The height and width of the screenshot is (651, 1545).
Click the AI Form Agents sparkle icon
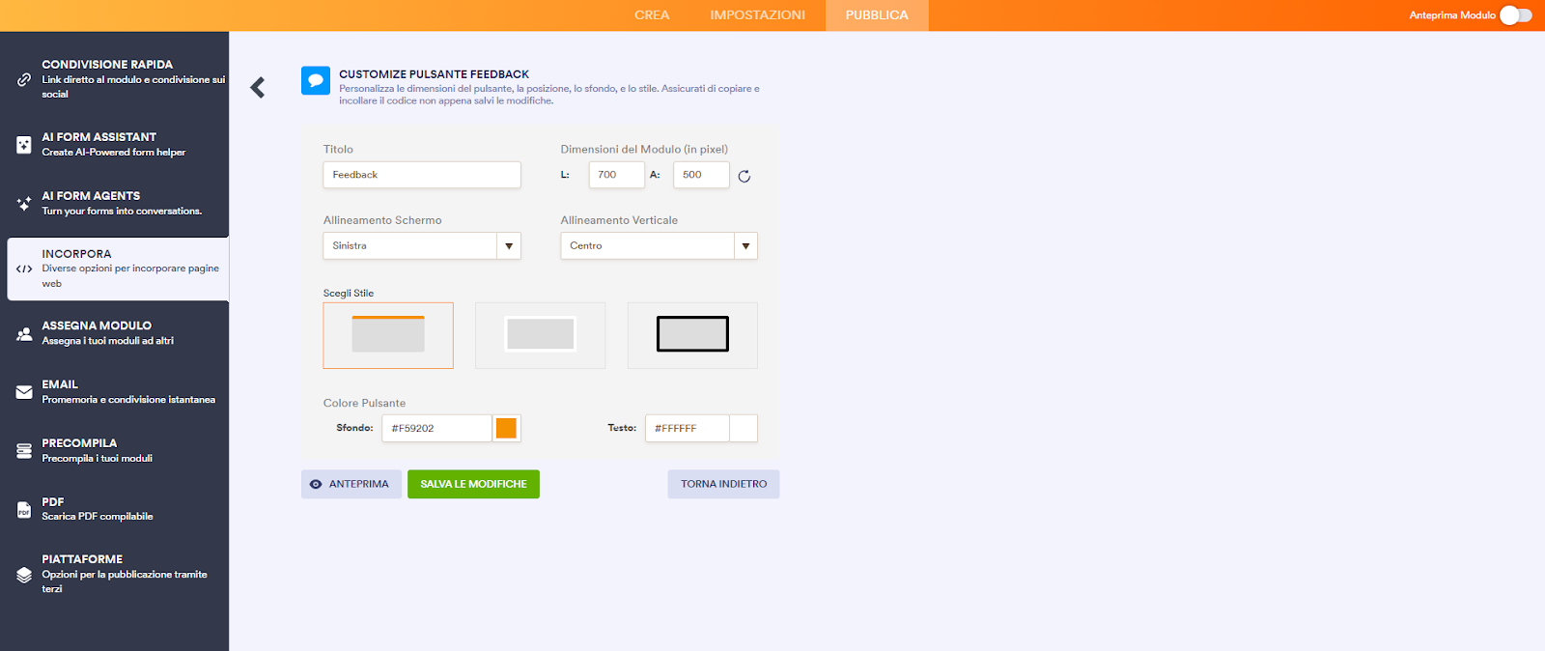click(24, 204)
